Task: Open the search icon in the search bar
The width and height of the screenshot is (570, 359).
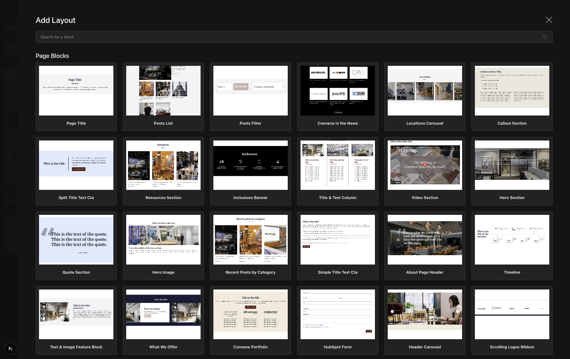Action: (545, 37)
